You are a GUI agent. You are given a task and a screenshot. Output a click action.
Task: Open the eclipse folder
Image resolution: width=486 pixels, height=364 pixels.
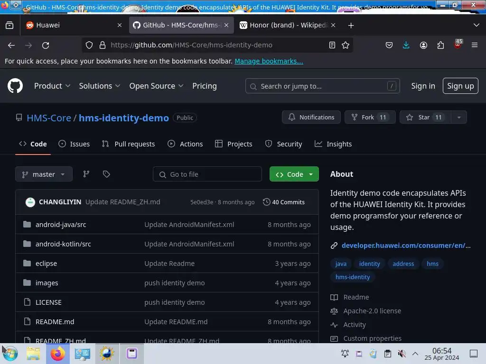click(x=46, y=264)
